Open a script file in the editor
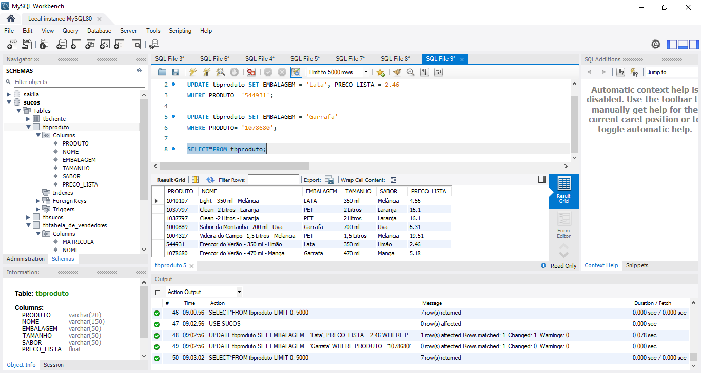701x373 pixels. [162, 72]
